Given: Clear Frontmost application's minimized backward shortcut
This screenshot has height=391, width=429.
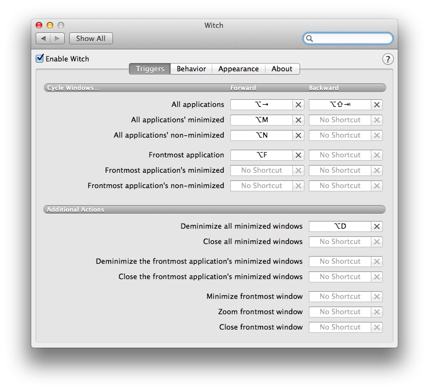Looking at the screenshot, I should (377, 171).
